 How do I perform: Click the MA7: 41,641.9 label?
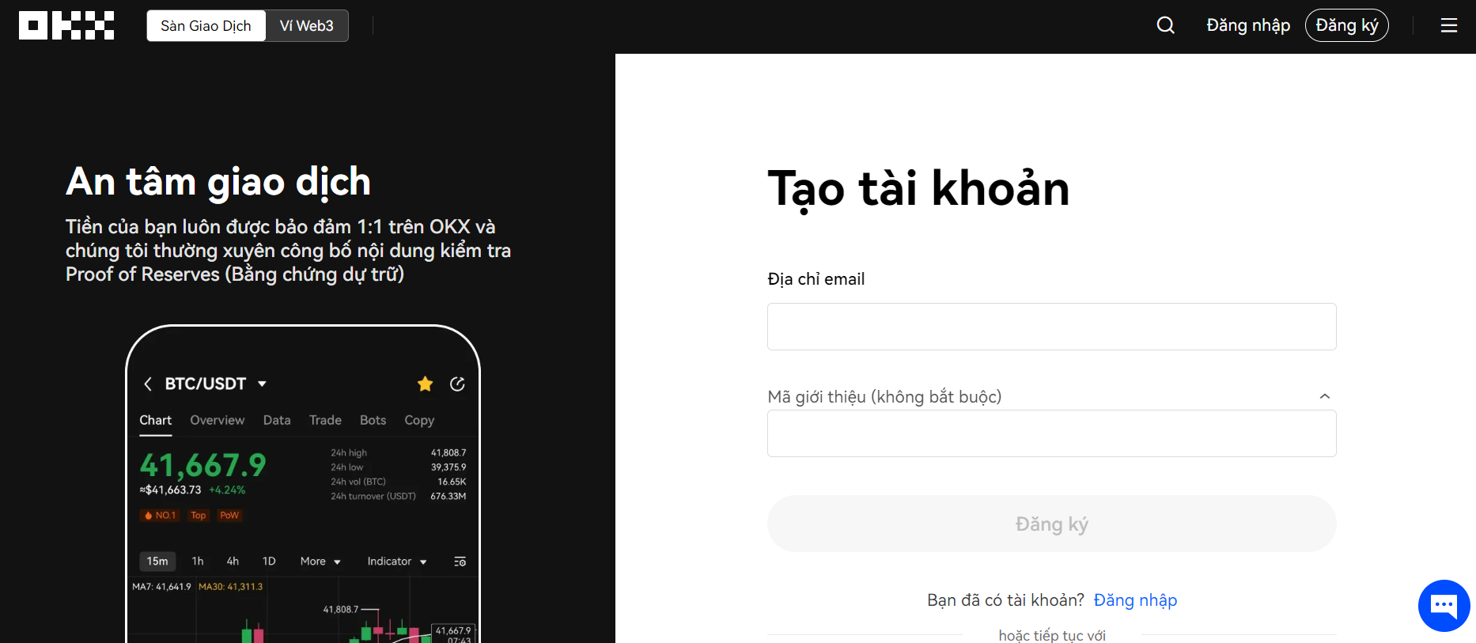[161, 587]
